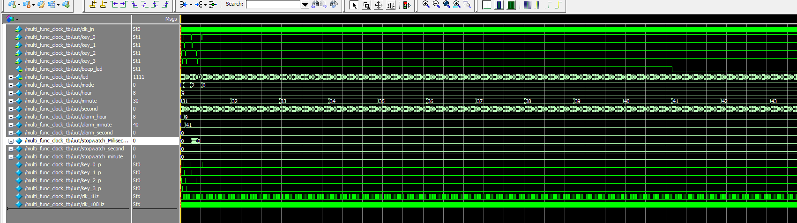Click the second expanded-time toolbar icon
Screen dimensions: 797x223
pos(199,4)
